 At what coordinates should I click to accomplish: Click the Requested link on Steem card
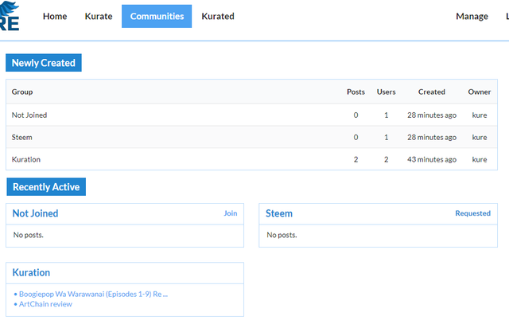click(472, 213)
